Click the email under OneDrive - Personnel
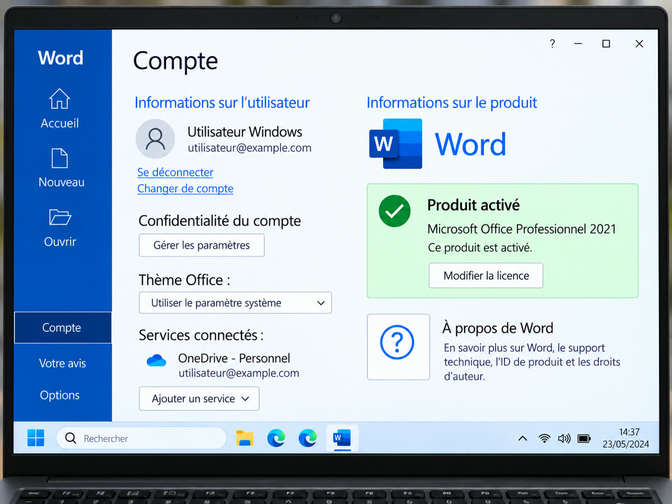672x504 pixels. click(x=239, y=373)
